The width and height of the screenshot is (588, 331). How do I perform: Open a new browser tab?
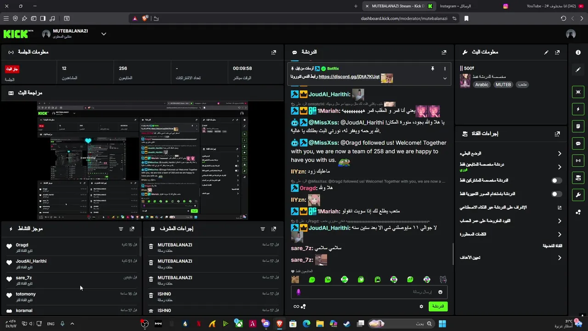(x=356, y=6)
